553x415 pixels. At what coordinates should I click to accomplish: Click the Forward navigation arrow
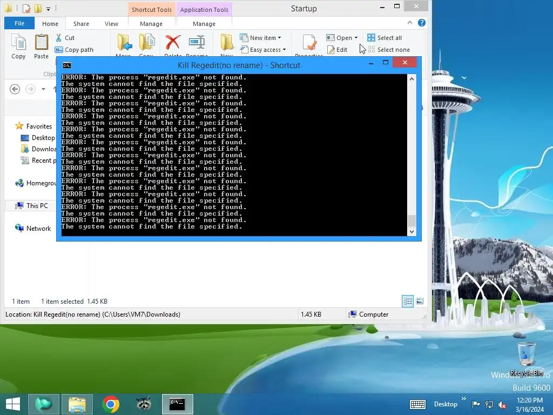coord(30,89)
